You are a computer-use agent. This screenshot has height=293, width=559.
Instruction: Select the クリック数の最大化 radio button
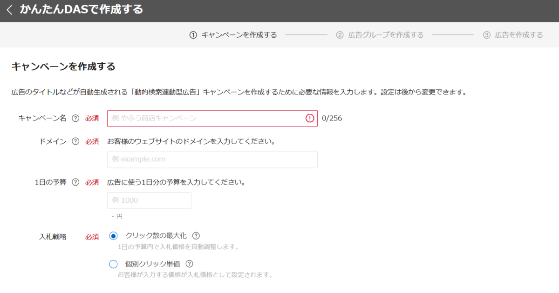[113, 235]
